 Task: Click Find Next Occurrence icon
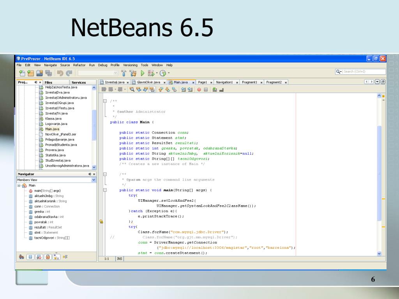pos(145,90)
